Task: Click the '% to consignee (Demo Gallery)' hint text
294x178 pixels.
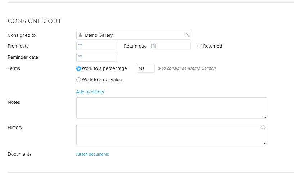Action: click(x=187, y=68)
